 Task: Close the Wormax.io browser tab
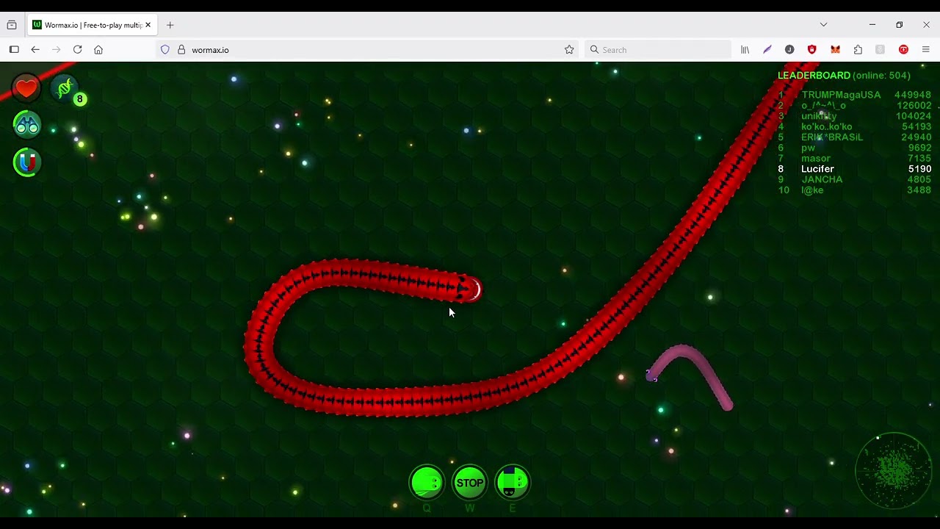(148, 25)
